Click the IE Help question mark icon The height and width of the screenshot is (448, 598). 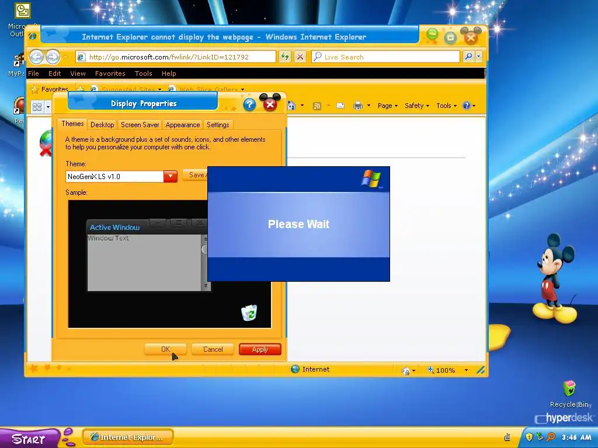tap(467, 106)
